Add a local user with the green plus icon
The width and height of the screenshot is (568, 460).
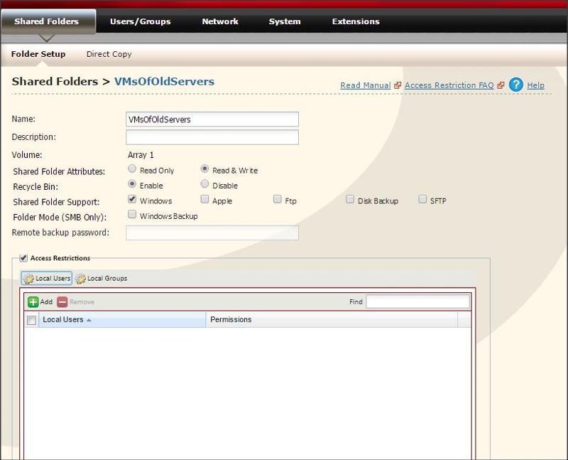coord(33,301)
